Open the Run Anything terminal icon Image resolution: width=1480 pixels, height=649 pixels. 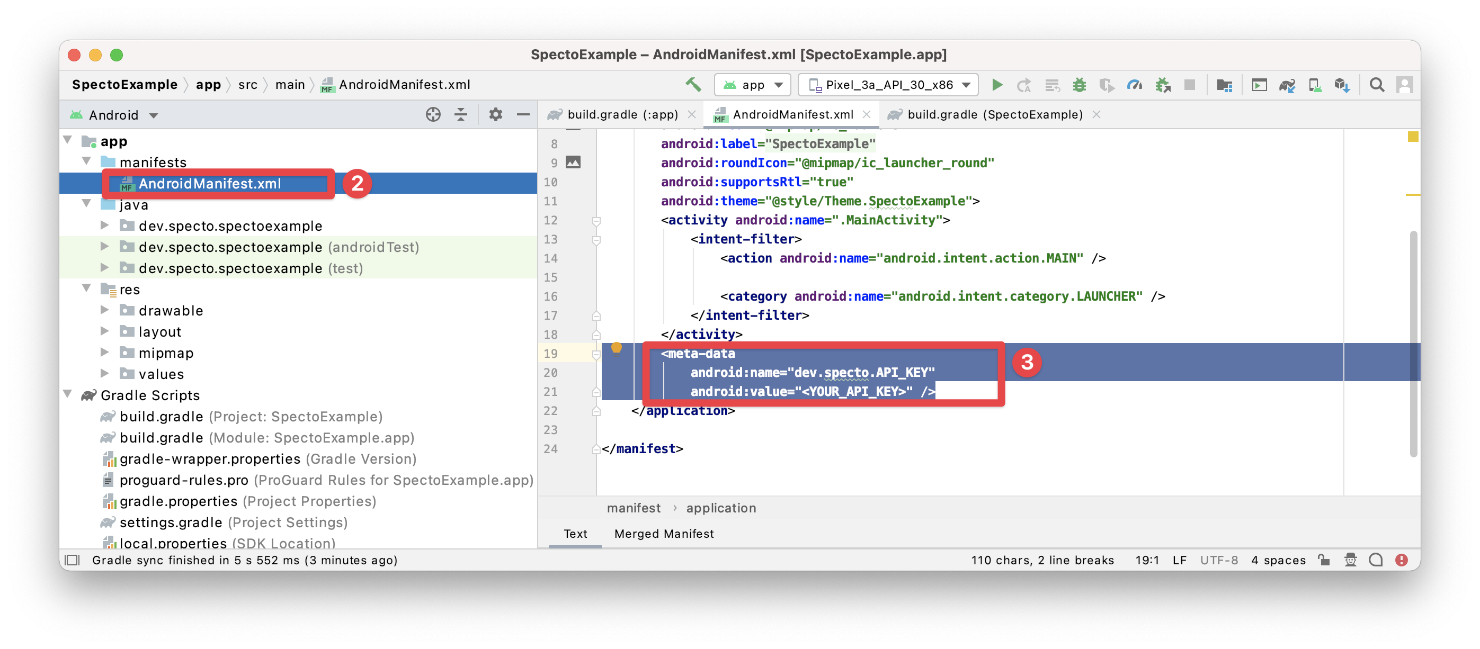1260,85
